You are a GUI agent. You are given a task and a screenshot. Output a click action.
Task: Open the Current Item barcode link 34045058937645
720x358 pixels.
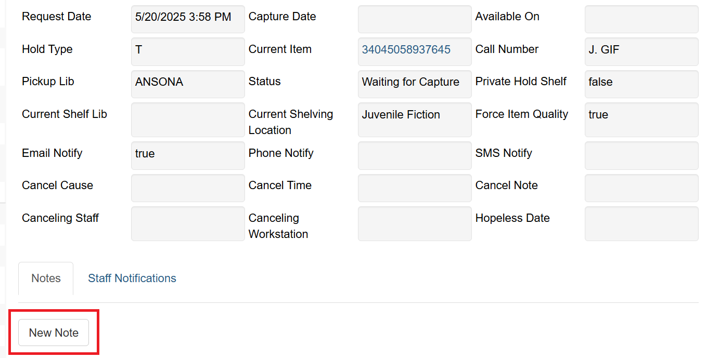pos(406,50)
